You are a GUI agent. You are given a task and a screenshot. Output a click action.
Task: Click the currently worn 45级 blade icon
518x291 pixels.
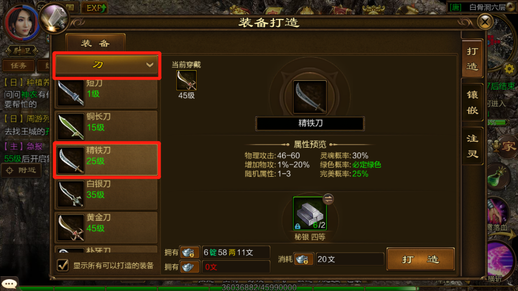point(186,80)
